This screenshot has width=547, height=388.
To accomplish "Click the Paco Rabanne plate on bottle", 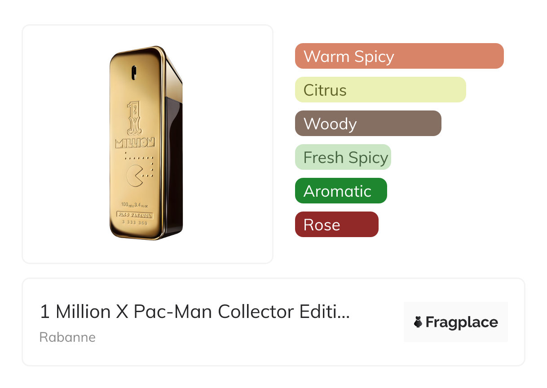I will [x=134, y=215].
